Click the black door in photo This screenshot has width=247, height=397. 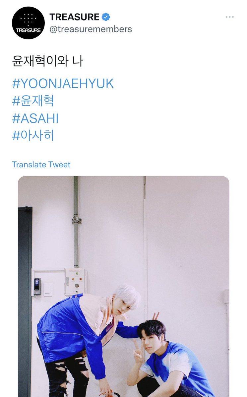click(x=25, y=302)
